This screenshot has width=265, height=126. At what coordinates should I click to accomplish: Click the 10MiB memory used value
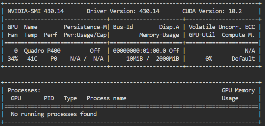[134, 59]
